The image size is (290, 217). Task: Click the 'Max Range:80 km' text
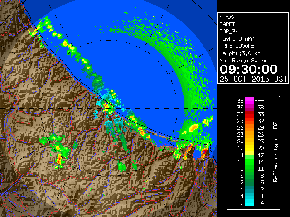pos(243,61)
